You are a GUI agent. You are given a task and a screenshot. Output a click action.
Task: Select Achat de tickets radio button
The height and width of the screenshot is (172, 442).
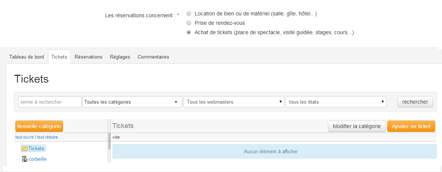coord(189,32)
